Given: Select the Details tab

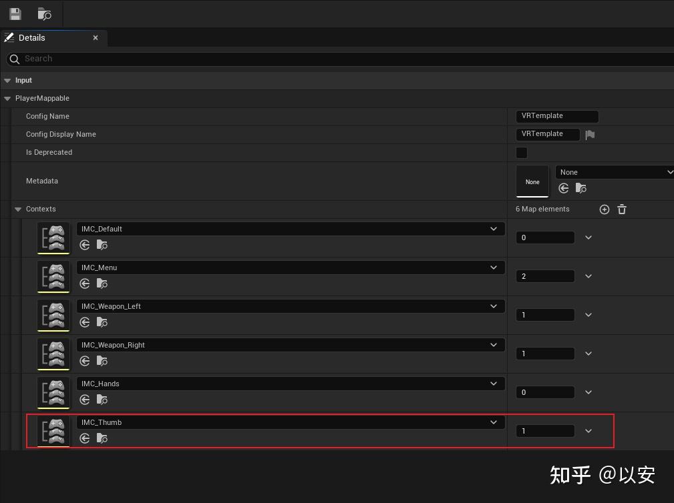Looking at the screenshot, I should [31, 38].
